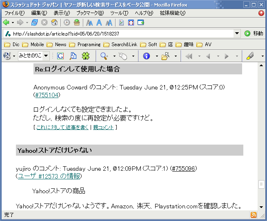Click the mouse-shaped toolbar icon
267x221 pixels.
click(123, 56)
